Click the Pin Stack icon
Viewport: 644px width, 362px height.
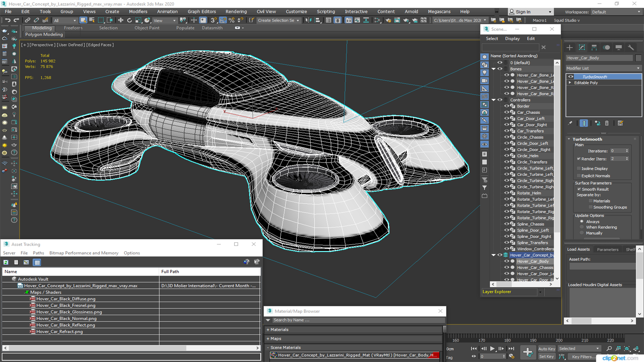570,123
